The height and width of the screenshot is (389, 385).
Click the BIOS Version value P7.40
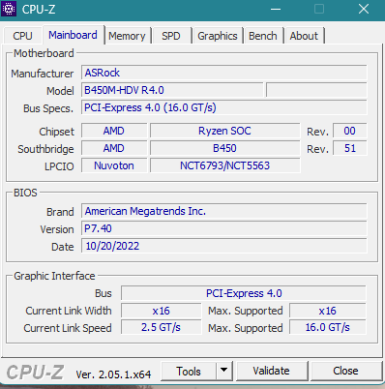tap(224, 228)
